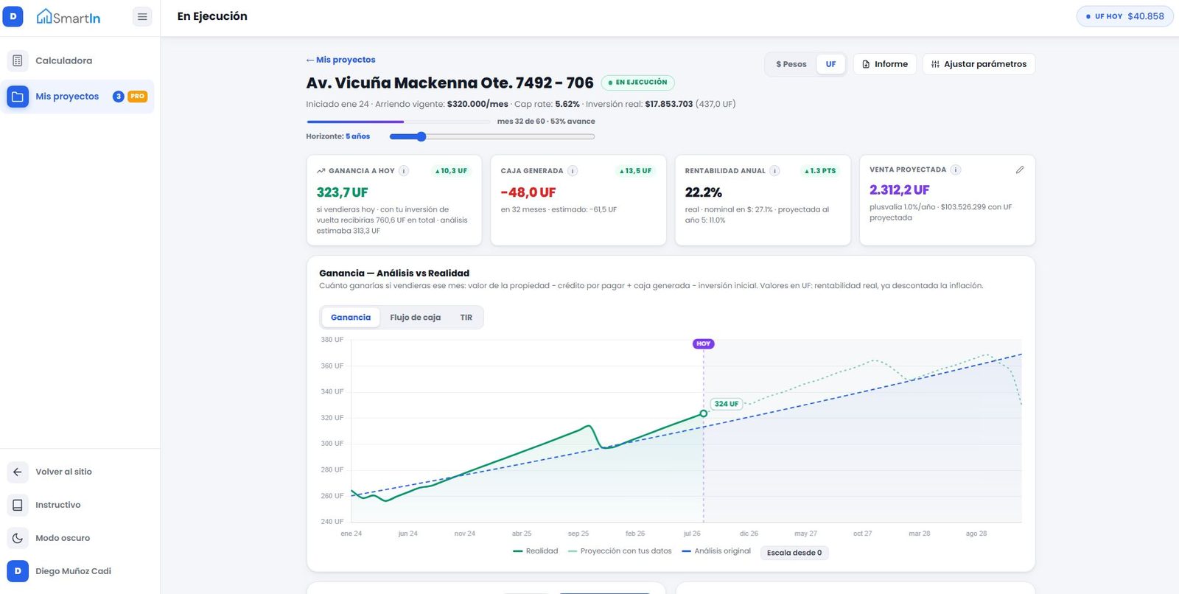This screenshot has height=594, width=1179.
Task: Switch currency display to $ Pesos
Action: tap(791, 64)
